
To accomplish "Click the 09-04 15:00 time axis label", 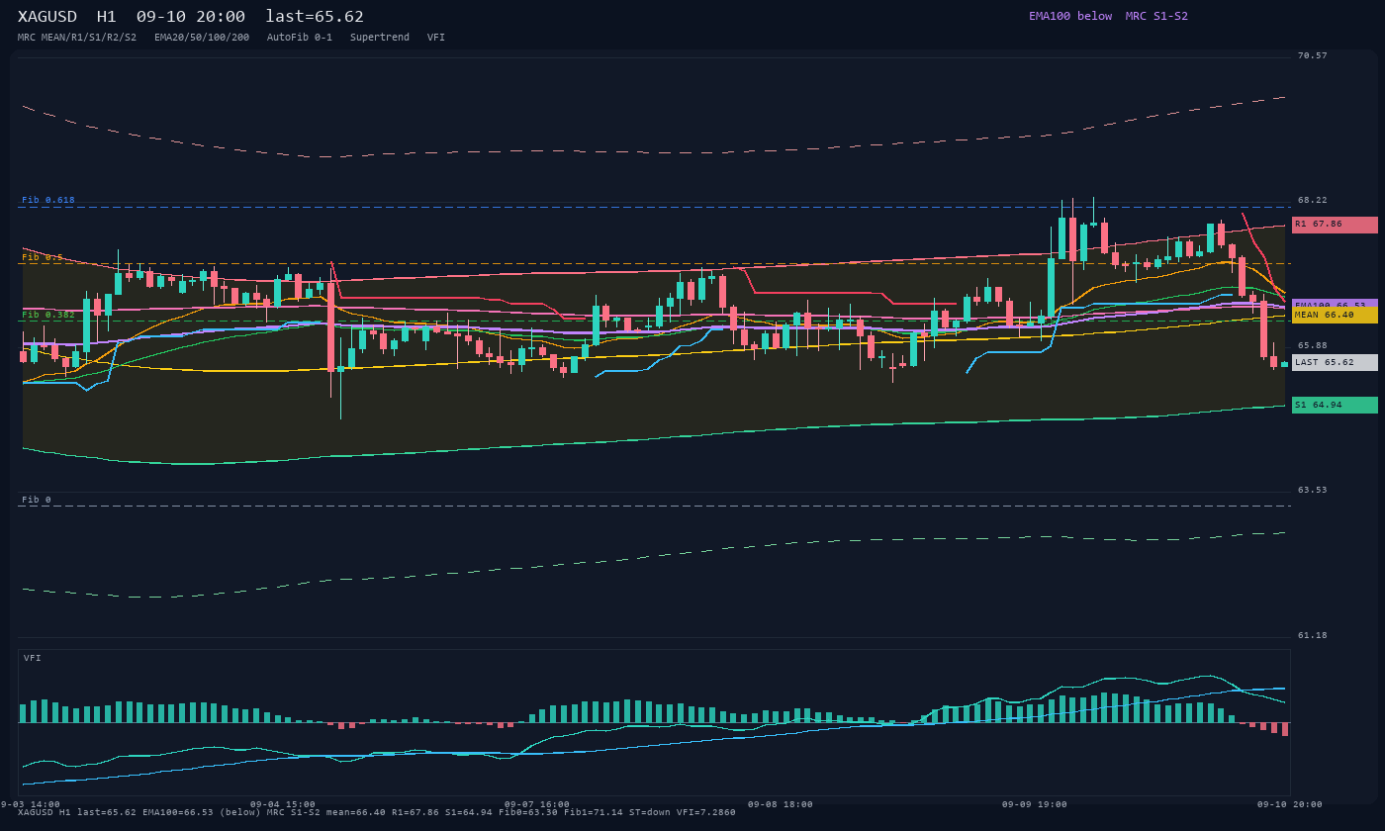I will tap(283, 804).
